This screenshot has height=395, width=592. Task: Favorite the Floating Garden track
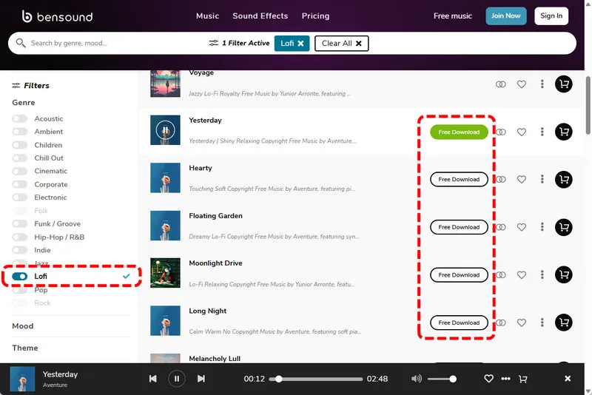(x=522, y=227)
